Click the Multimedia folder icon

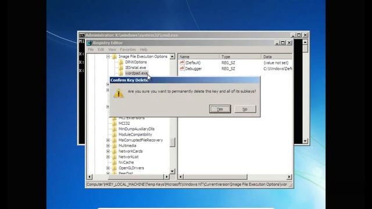115,146
